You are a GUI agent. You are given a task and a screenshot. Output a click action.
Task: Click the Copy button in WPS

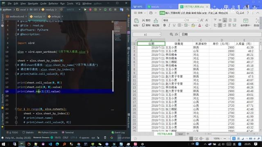[x=146, y=25]
